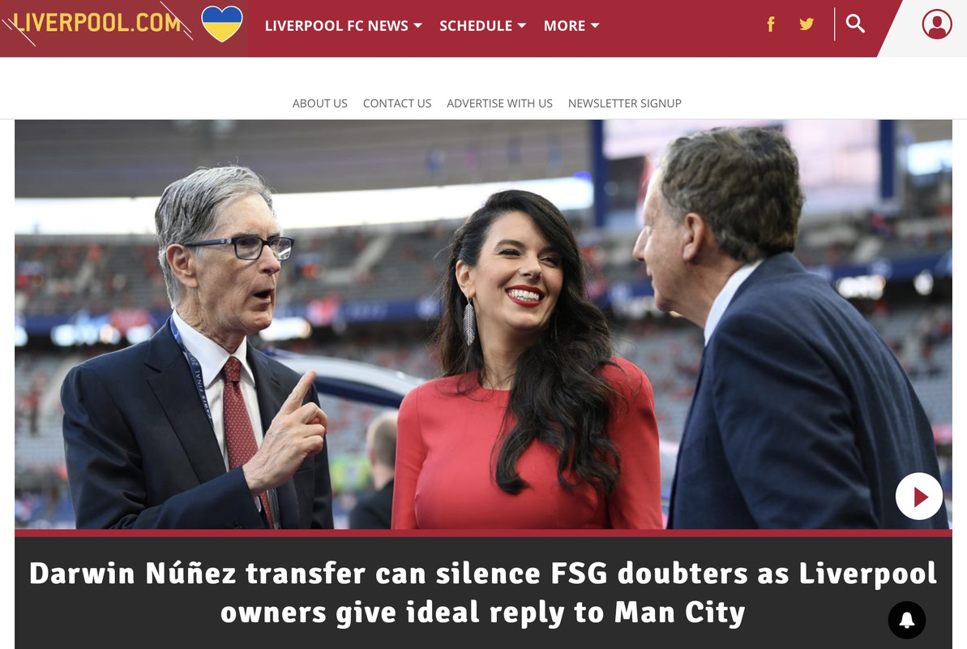This screenshot has width=967, height=649.
Task: Open the Twitter bird icon
Action: point(806,24)
